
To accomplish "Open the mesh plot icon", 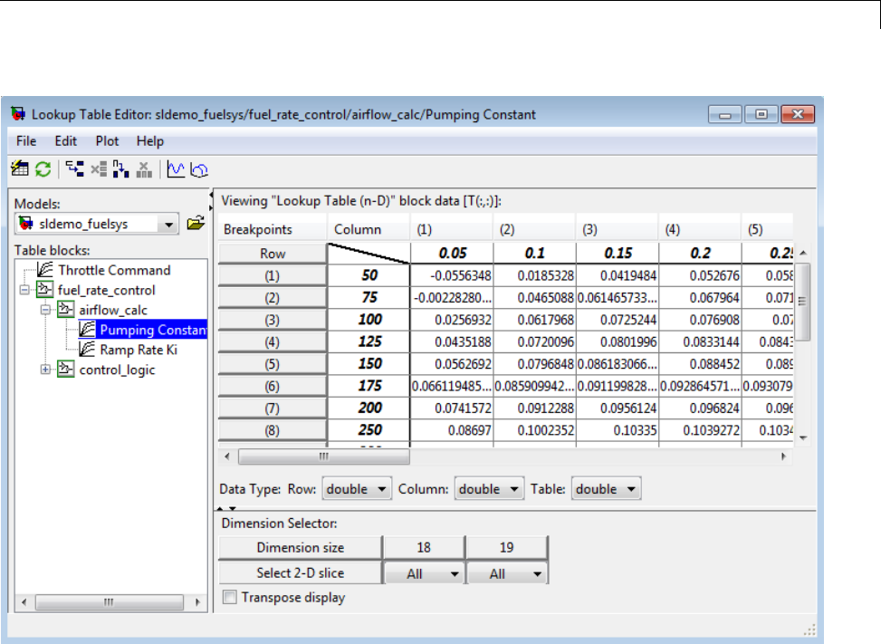I will 199,168.
